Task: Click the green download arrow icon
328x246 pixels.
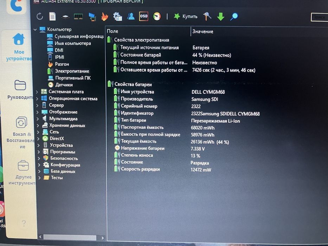Action: point(221,17)
